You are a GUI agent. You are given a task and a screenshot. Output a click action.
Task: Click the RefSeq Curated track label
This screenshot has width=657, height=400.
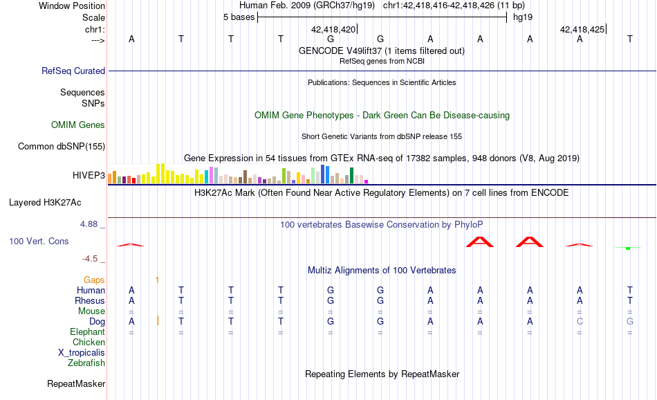(x=73, y=71)
